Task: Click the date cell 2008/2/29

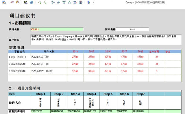Action: pos(124,111)
